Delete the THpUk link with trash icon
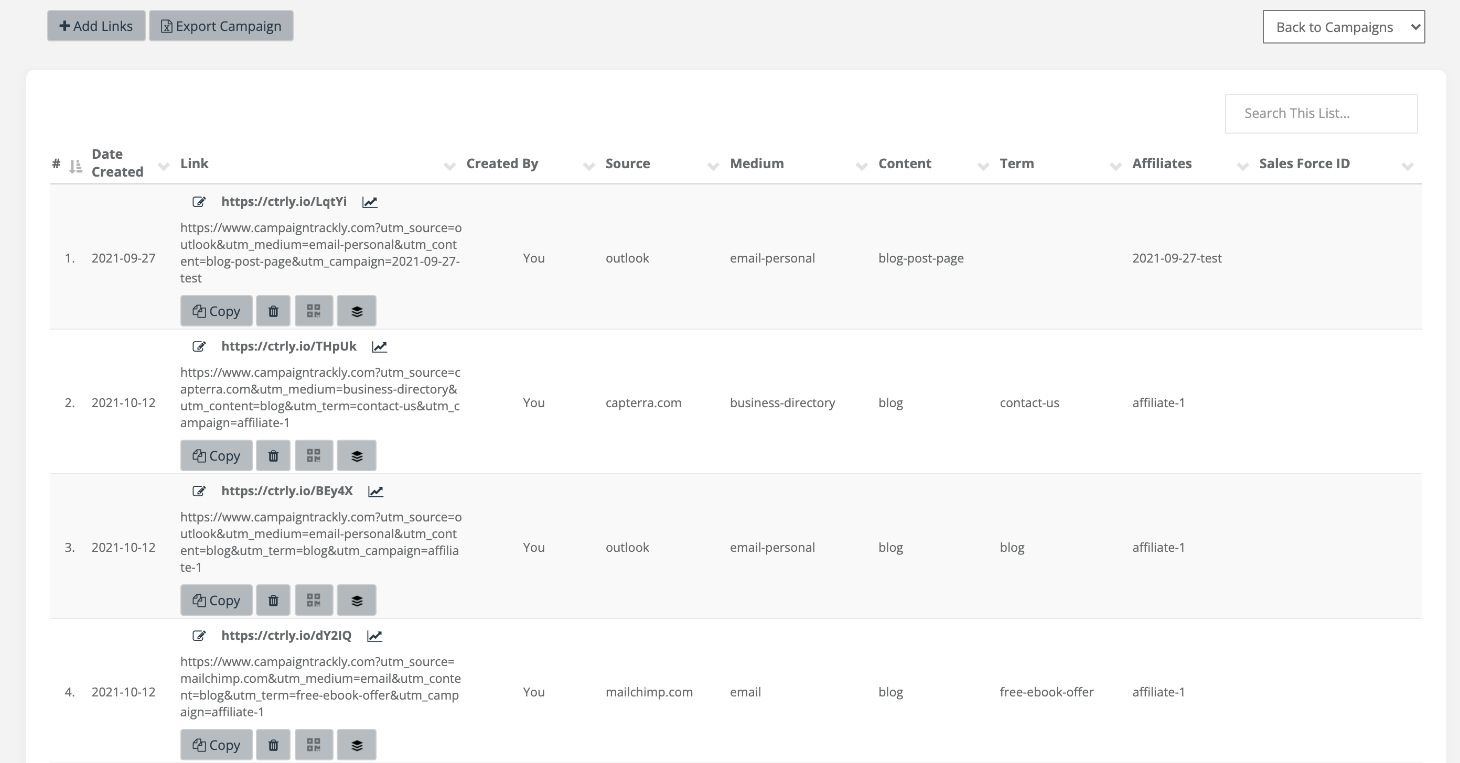 [273, 455]
